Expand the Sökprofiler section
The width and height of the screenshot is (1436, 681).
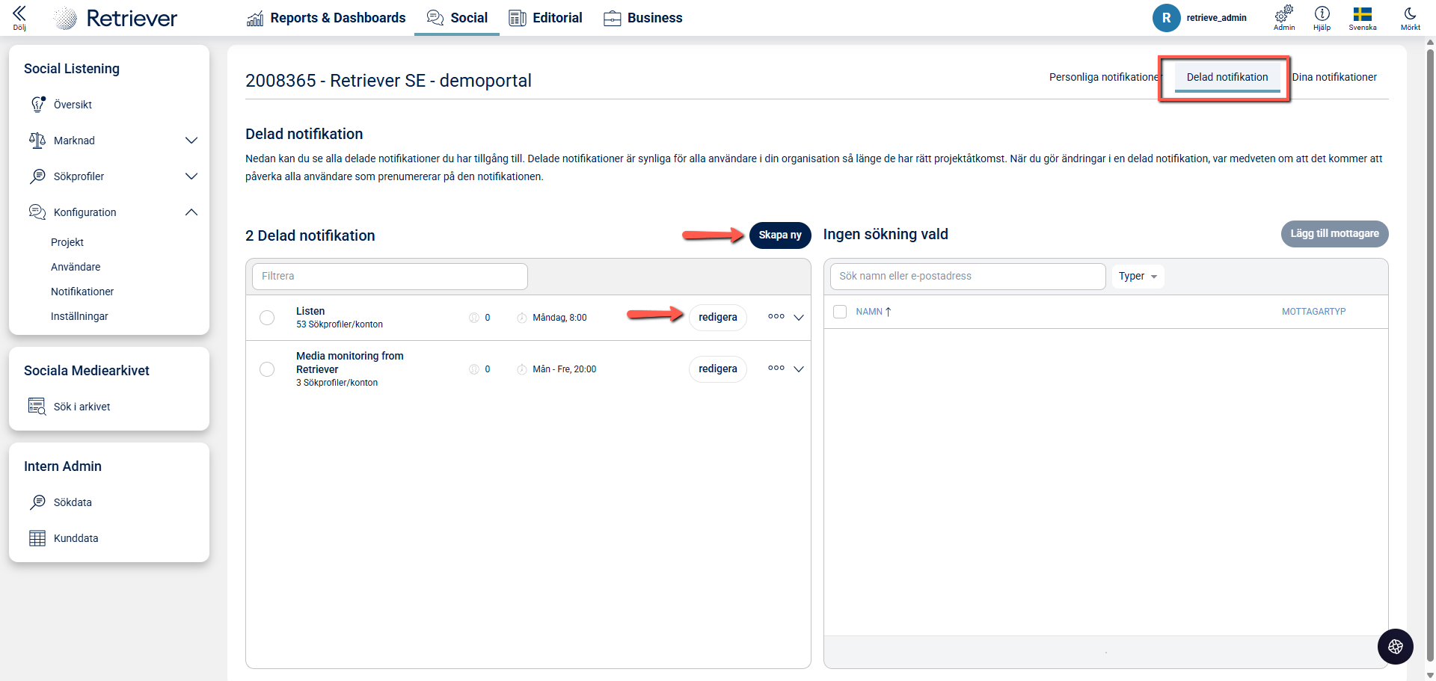[x=191, y=176]
